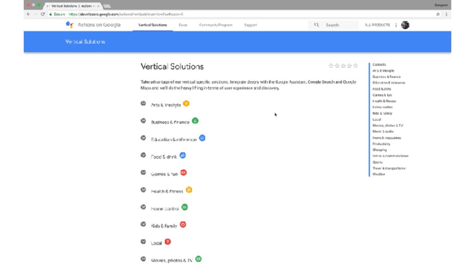
Task: Jump to Weather in contents sidebar
Action: pyautogui.click(x=379, y=174)
